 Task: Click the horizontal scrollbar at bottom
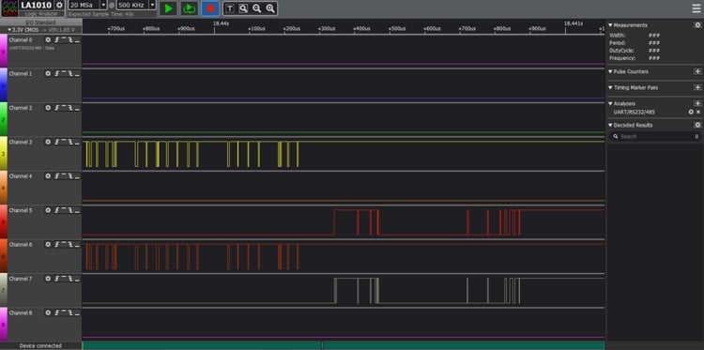click(x=344, y=345)
